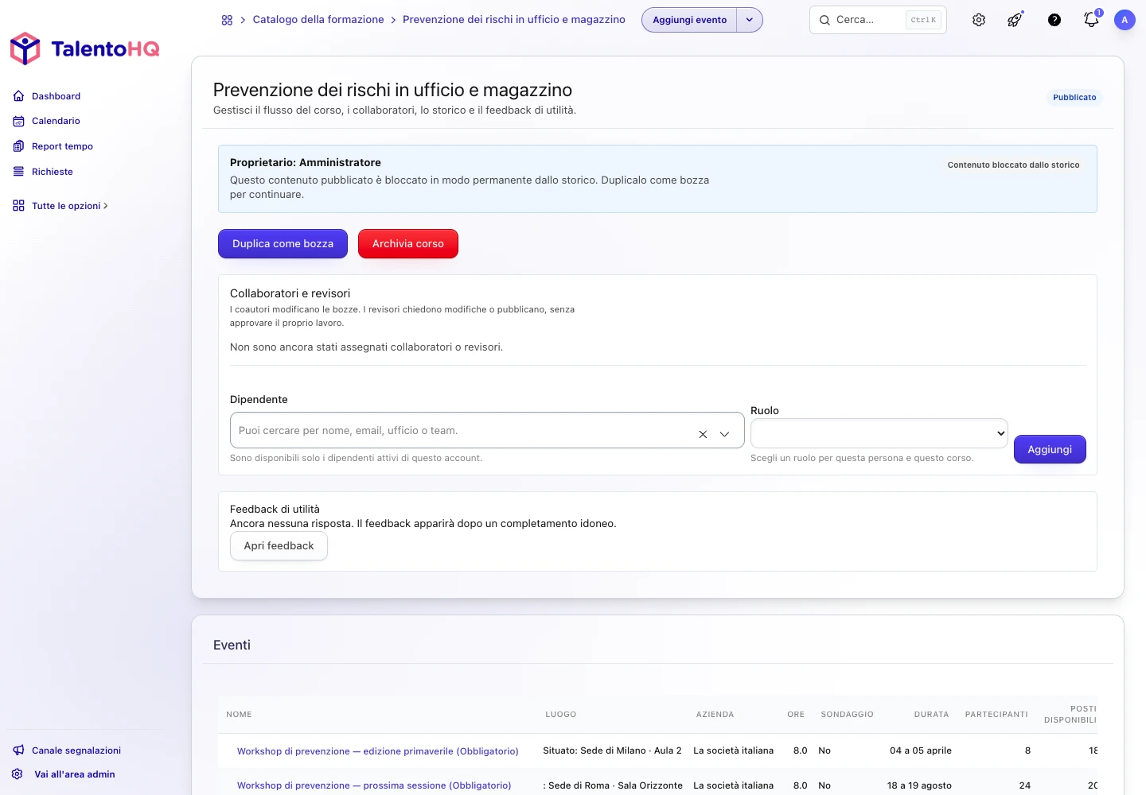
Task: Click Apri feedback button
Action: (279, 546)
